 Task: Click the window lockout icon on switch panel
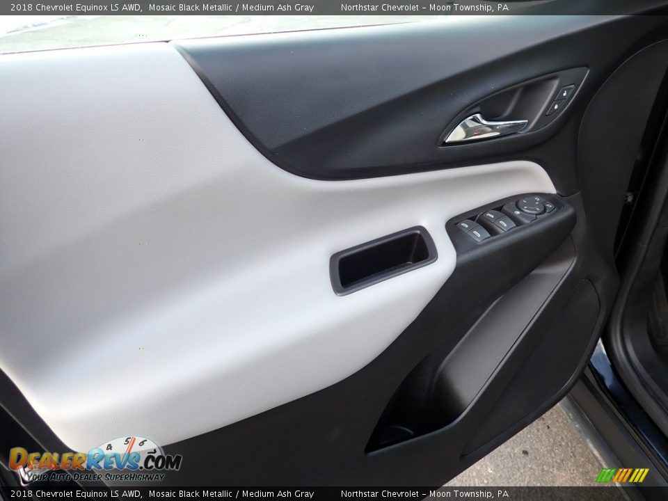tap(517, 211)
